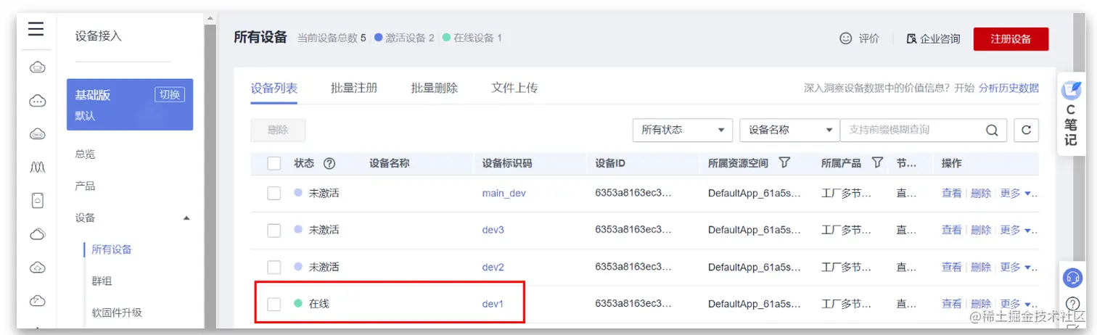Click 删除 in the dev2 row
This screenshot has height=335, width=1097.
[x=981, y=267]
